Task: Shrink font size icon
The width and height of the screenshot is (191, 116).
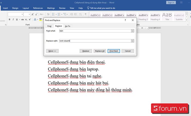Action: click(36, 14)
